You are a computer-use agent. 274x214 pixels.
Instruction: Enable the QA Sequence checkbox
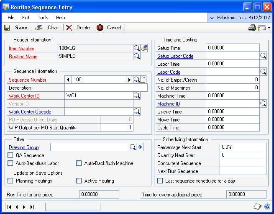[x=10, y=155]
